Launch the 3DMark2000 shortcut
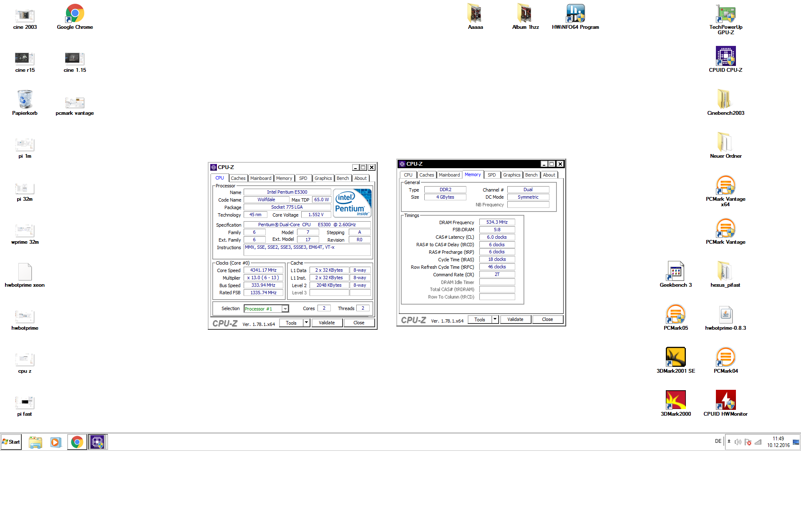 click(x=675, y=403)
